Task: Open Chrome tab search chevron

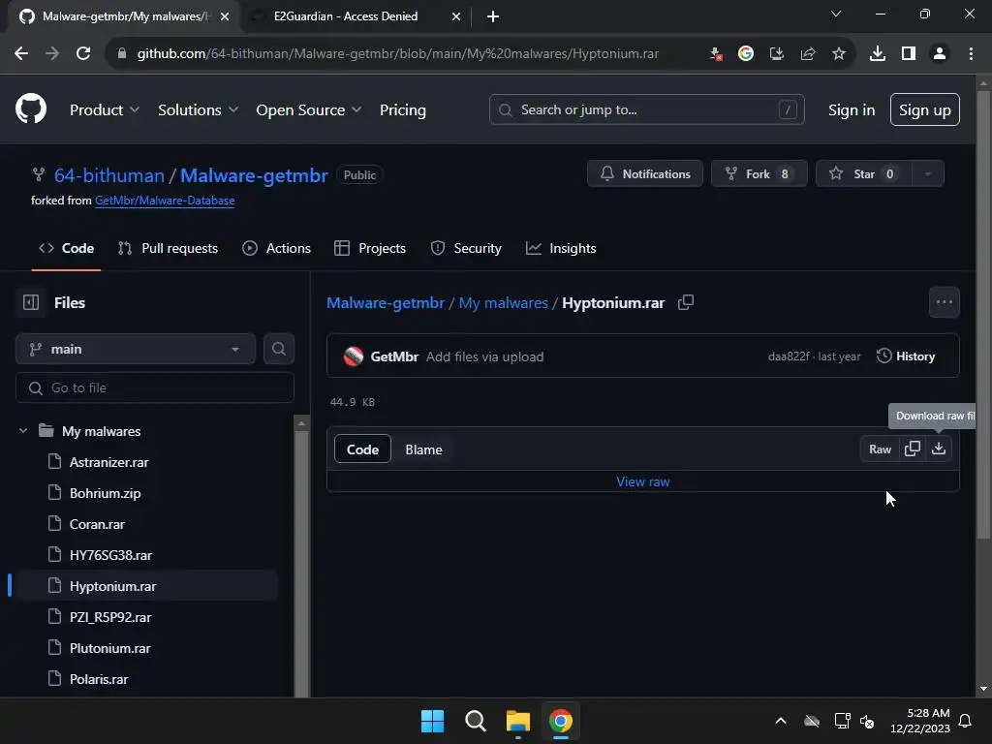Action: pyautogui.click(x=836, y=14)
